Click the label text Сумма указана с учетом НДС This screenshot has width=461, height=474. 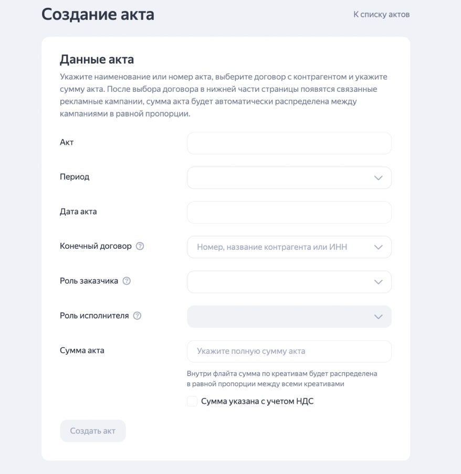tap(257, 402)
